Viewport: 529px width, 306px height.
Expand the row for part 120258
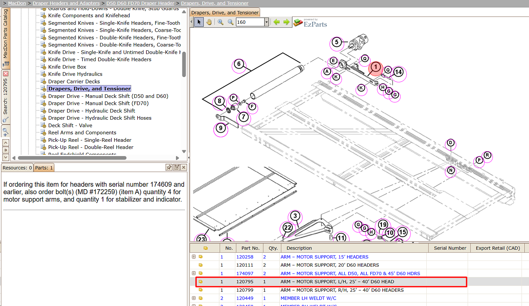pos(194,257)
